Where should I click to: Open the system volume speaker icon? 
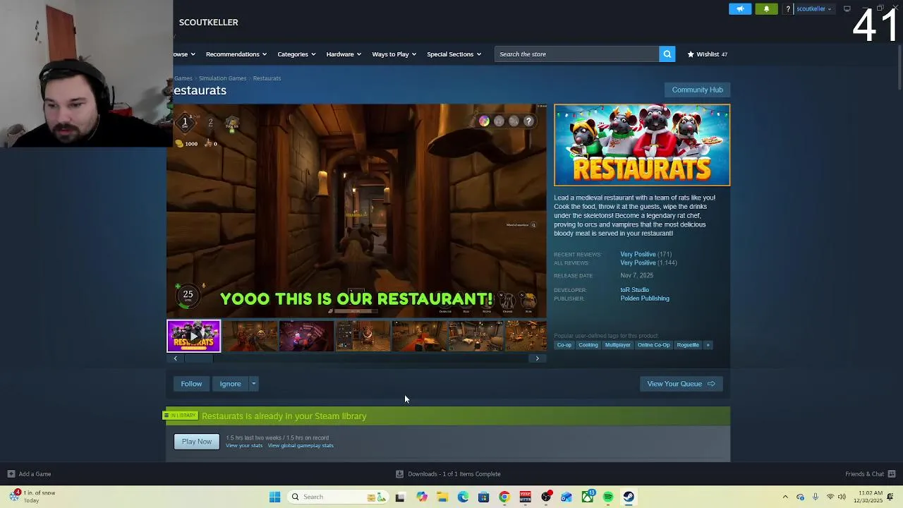pos(842,497)
